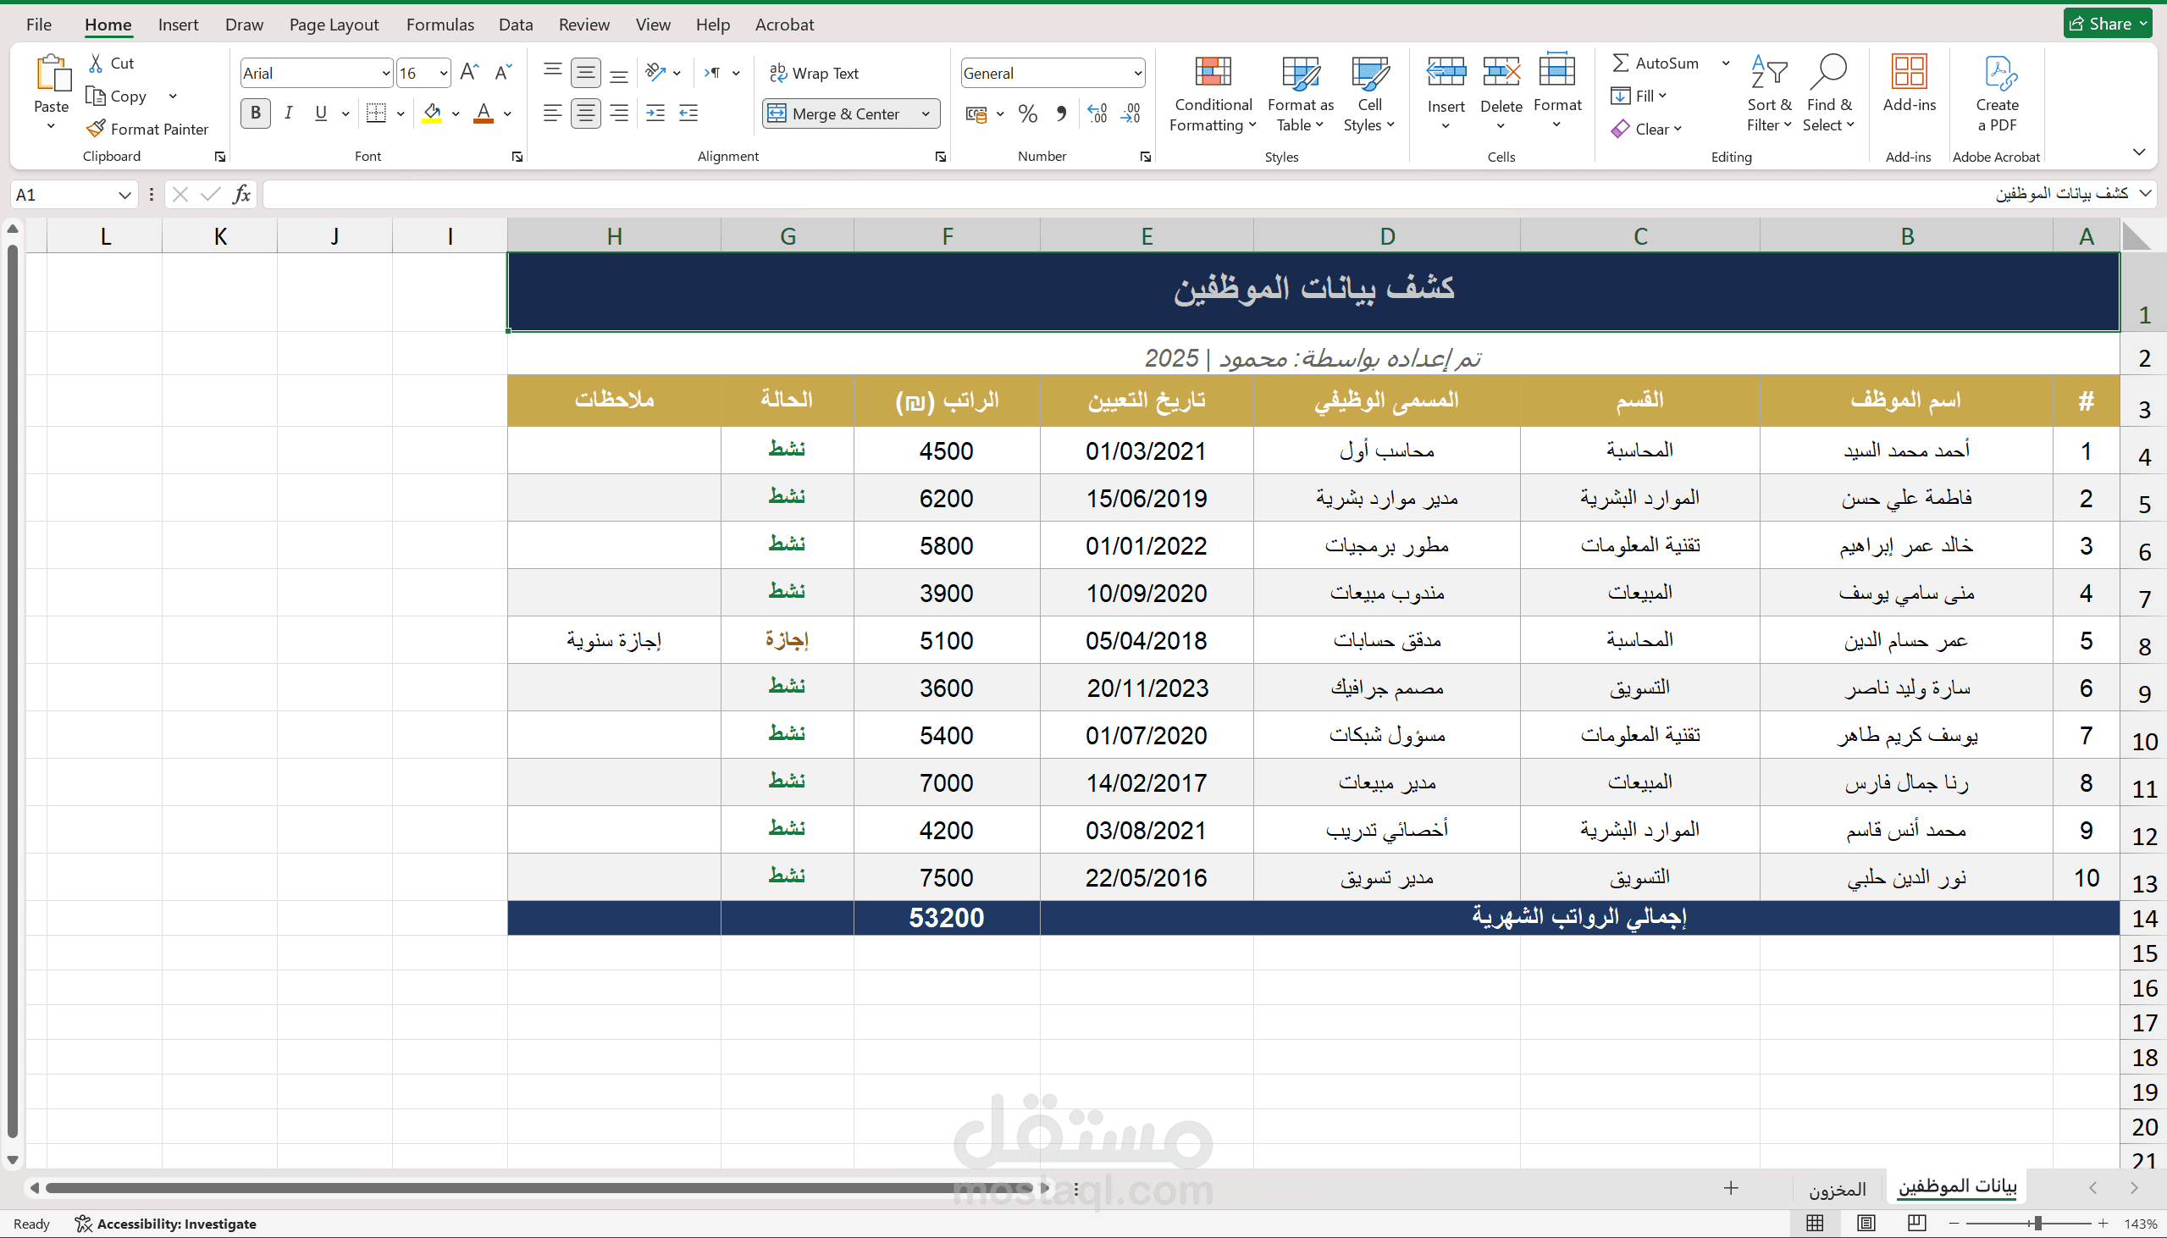Expand the AutoSum dropdown arrow
Image resolution: width=2167 pixels, height=1238 pixels.
(1725, 63)
